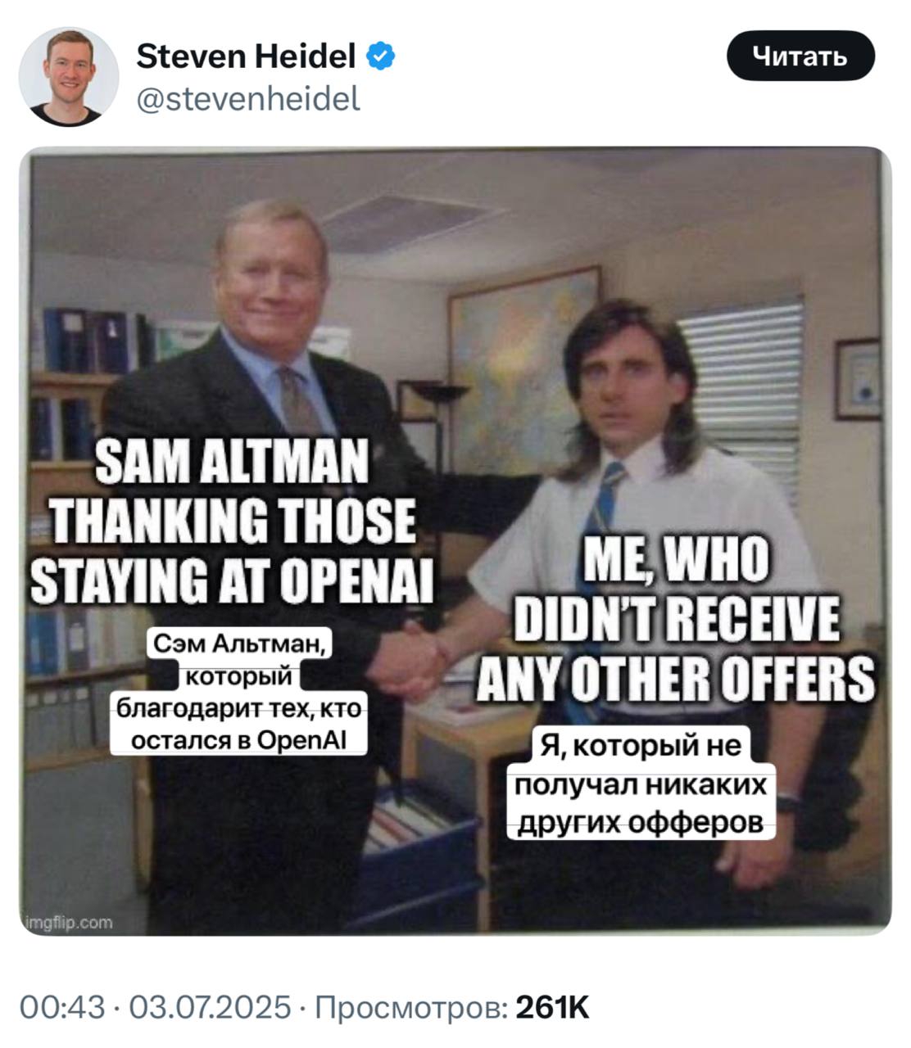The width and height of the screenshot is (911, 1048).
Task: Click the 261K views count
Action: [x=552, y=1007]
